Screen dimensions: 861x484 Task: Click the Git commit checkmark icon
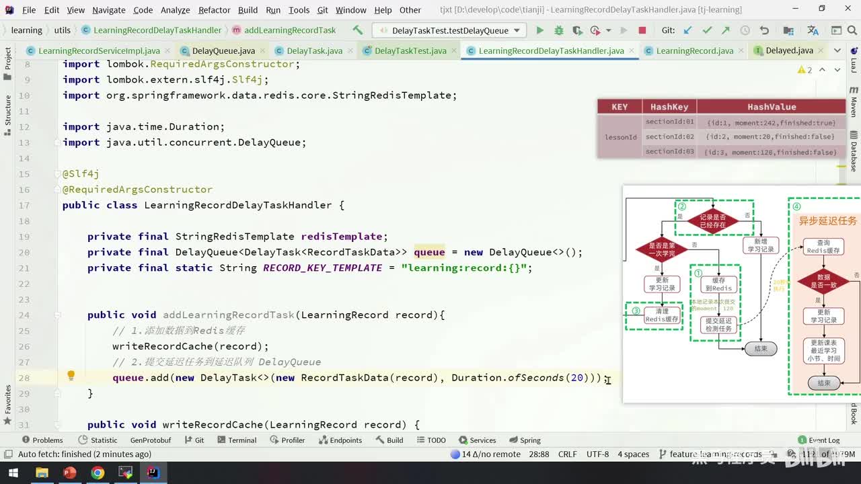707,30
